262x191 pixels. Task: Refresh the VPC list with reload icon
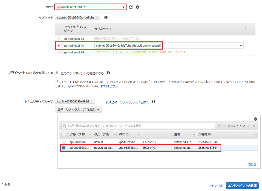[131, 7]
